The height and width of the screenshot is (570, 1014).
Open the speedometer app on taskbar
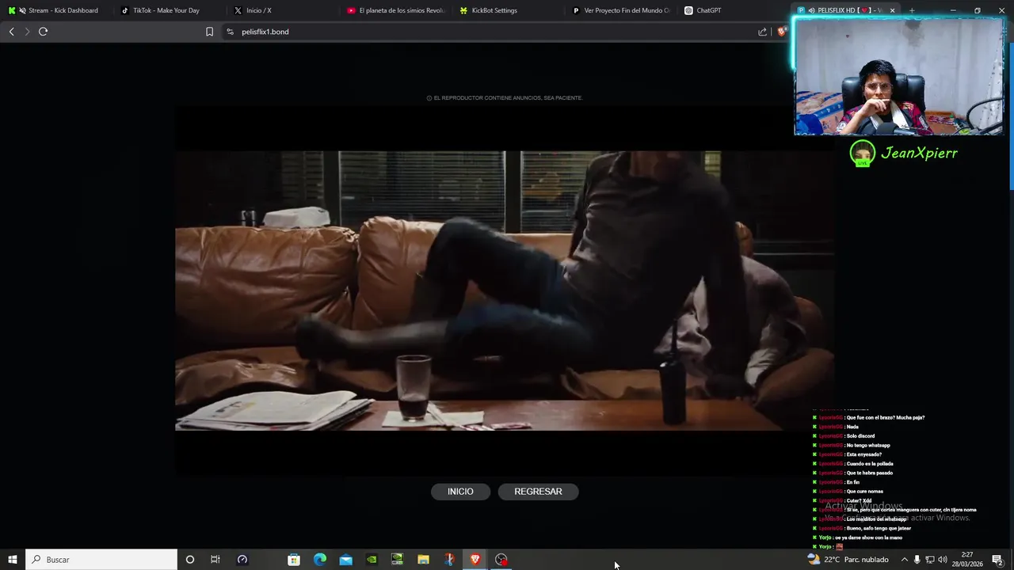tap(242, 560)
